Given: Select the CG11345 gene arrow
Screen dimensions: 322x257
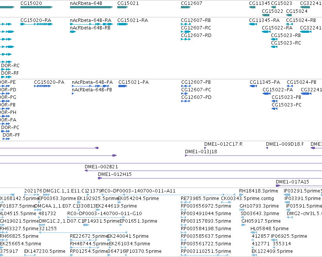Looking at the screenshot, I should coord(252,7).
